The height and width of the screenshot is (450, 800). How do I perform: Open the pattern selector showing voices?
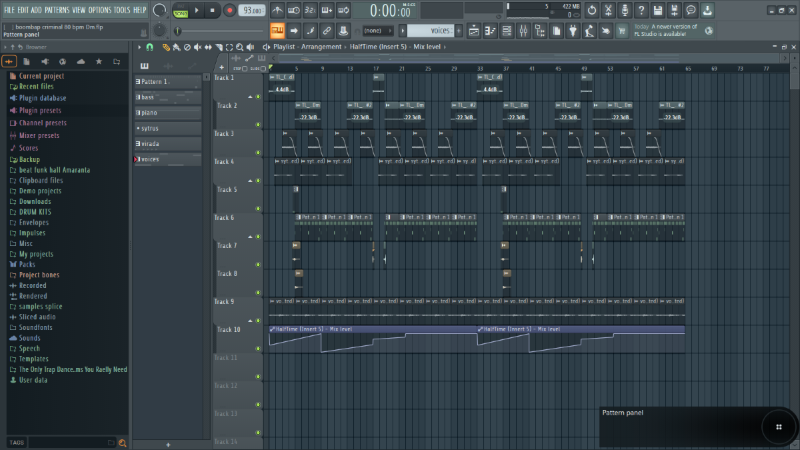(431, 31)
